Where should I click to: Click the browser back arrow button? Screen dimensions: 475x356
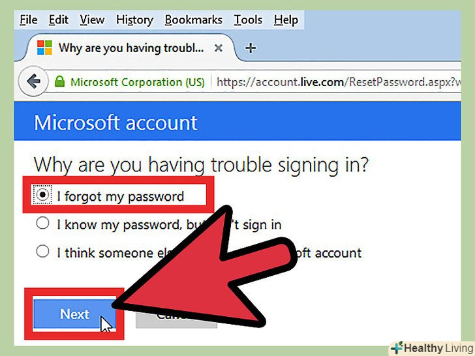coord(33,81)
